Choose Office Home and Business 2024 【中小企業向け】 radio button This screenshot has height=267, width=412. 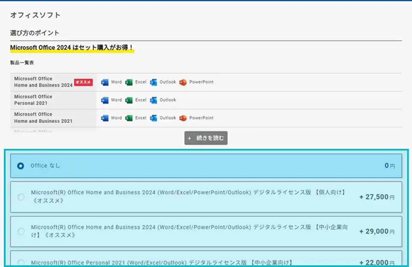(21, 231)
